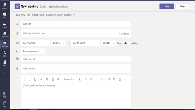This screenshot has width=195, height=110.
Task: Add optional attendees via + Optional link
Action: [124, 34]
